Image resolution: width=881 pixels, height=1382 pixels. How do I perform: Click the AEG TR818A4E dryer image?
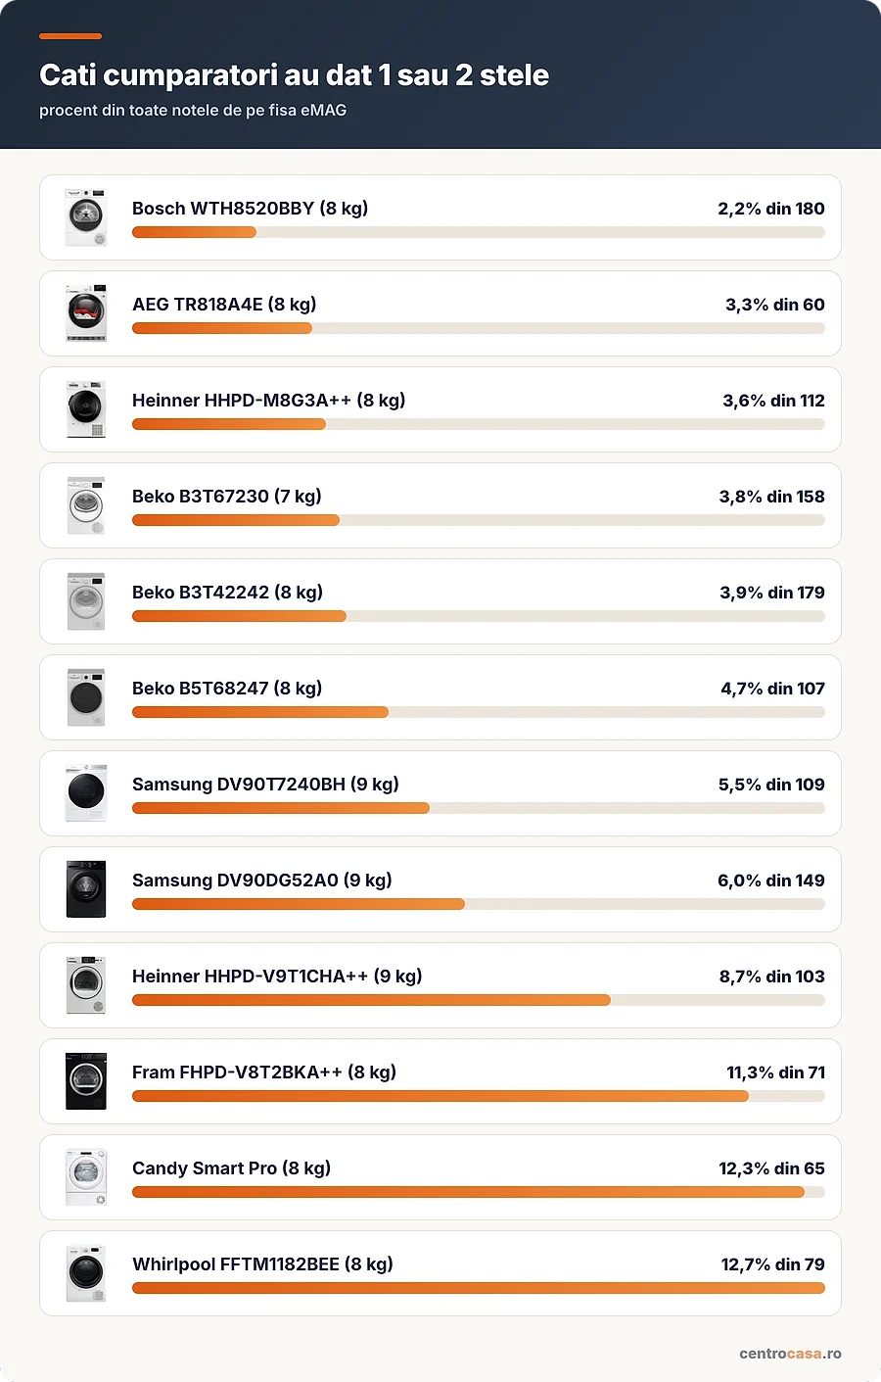tap(86, 313)
